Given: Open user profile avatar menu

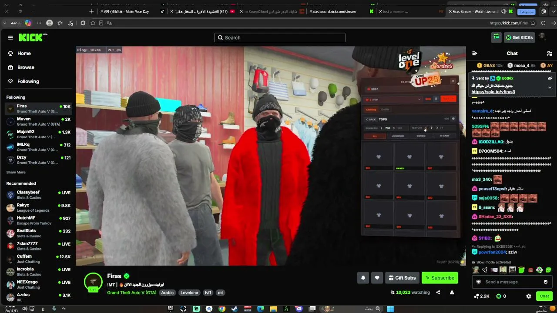Looking at the screenshot, I should click(542, 37).
